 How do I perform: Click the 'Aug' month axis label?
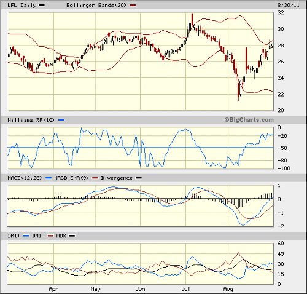(x=228, y=289)
